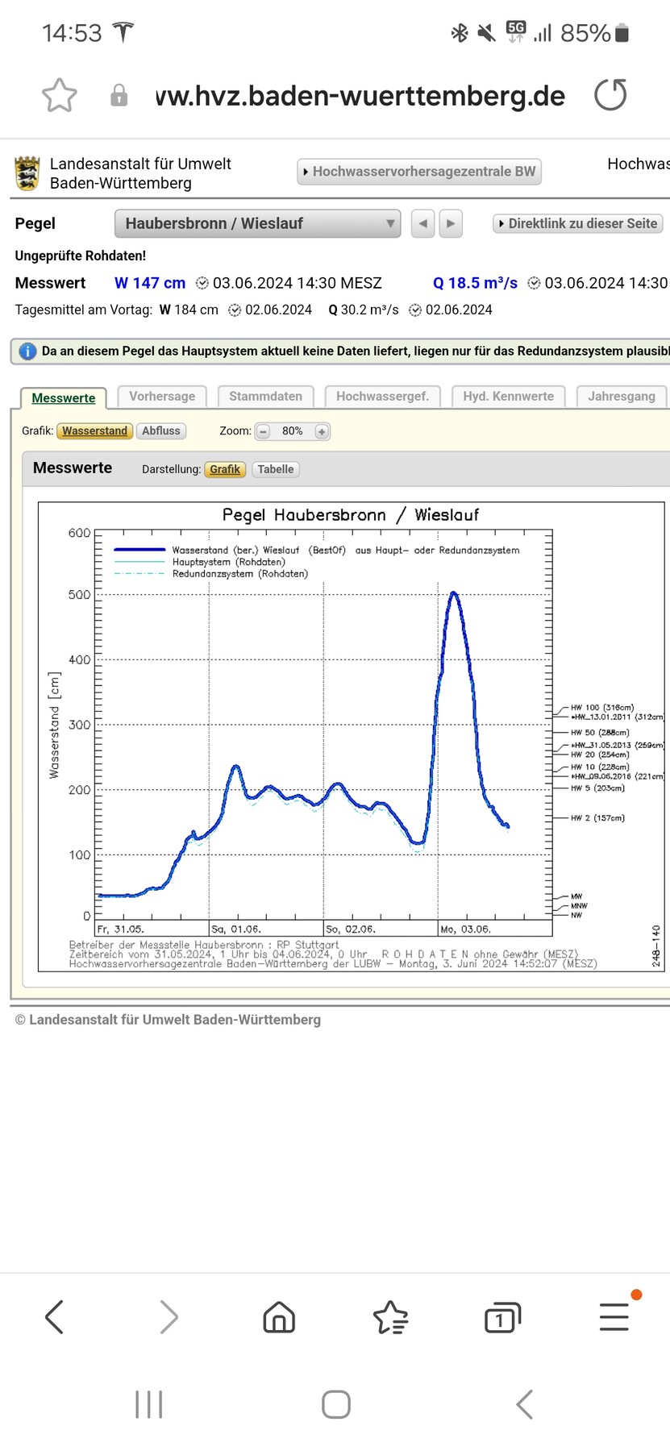The image size is (670, 1451).
Task: Switch to the Stammdaten tab
Action: 265,397
